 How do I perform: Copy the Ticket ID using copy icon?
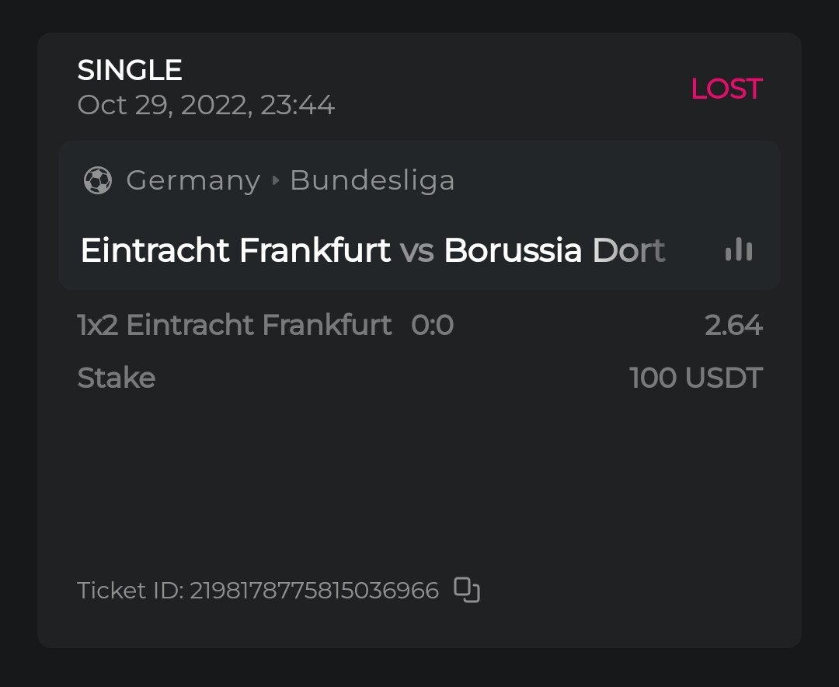466,590
